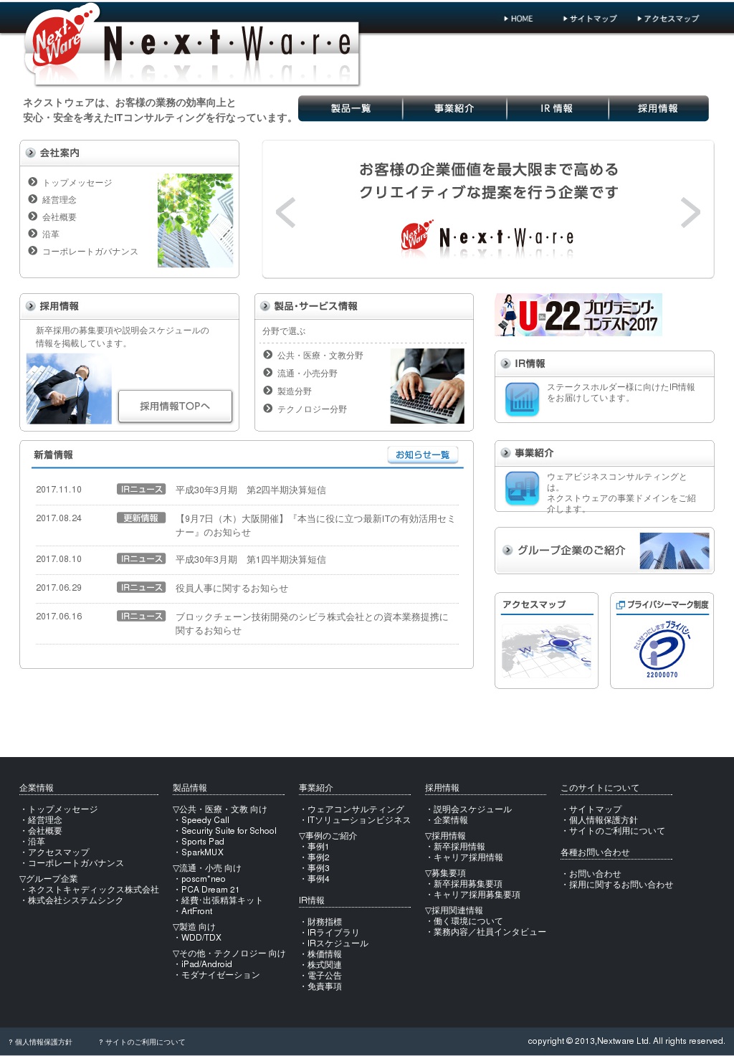Screen dimensions: 734x1056
Task: Click the 事業紹介 computer icon
Action: tap(522, 488)
